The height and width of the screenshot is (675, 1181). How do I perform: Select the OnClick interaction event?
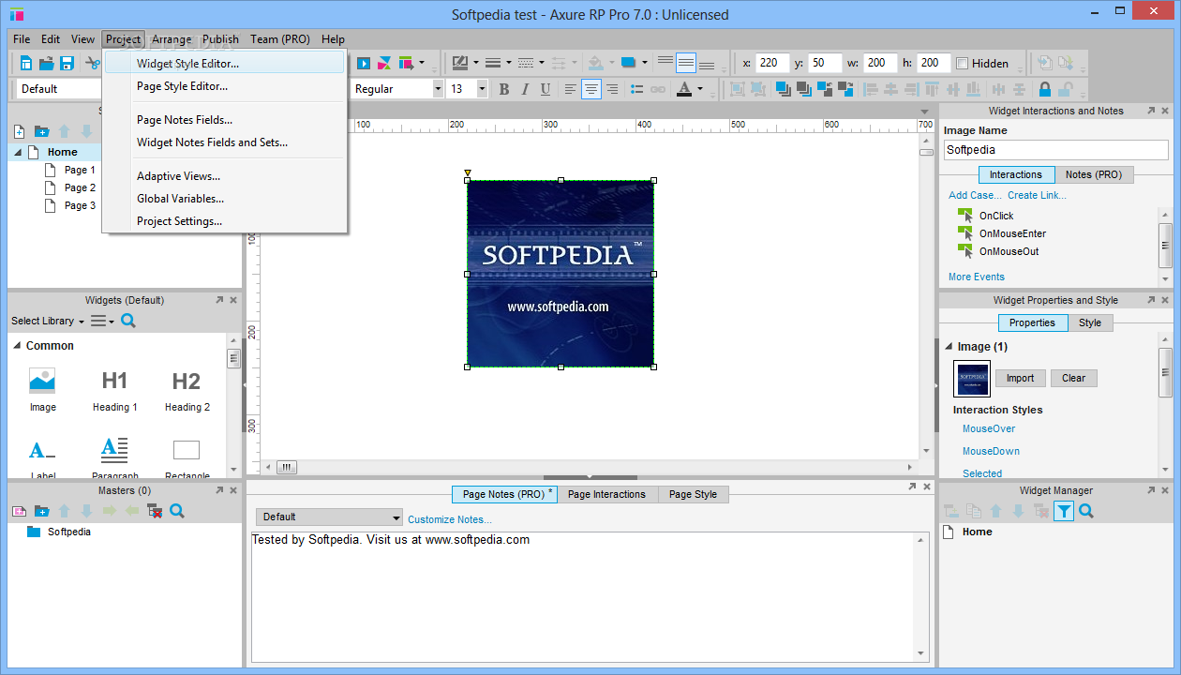996,216
